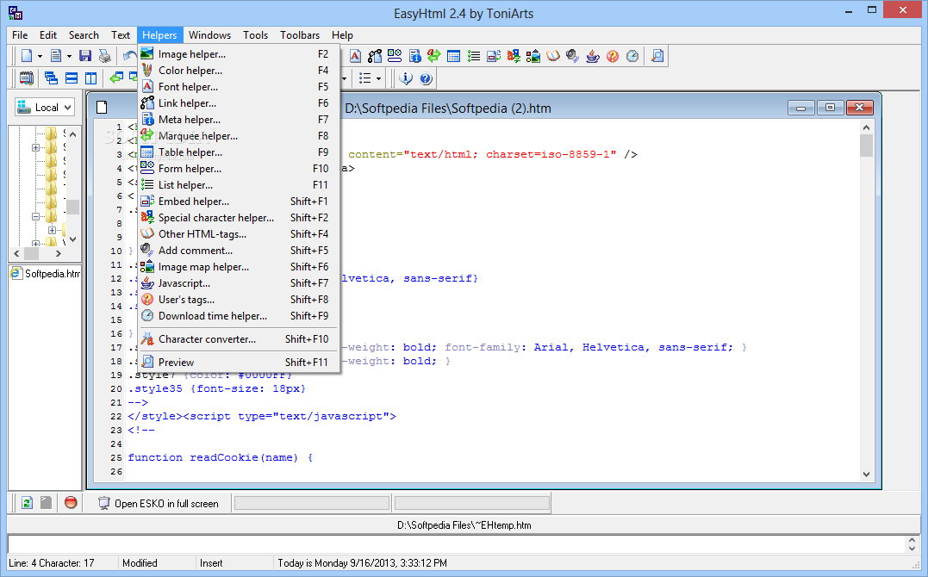Click the document icon on editor title bar

[102, 107]
